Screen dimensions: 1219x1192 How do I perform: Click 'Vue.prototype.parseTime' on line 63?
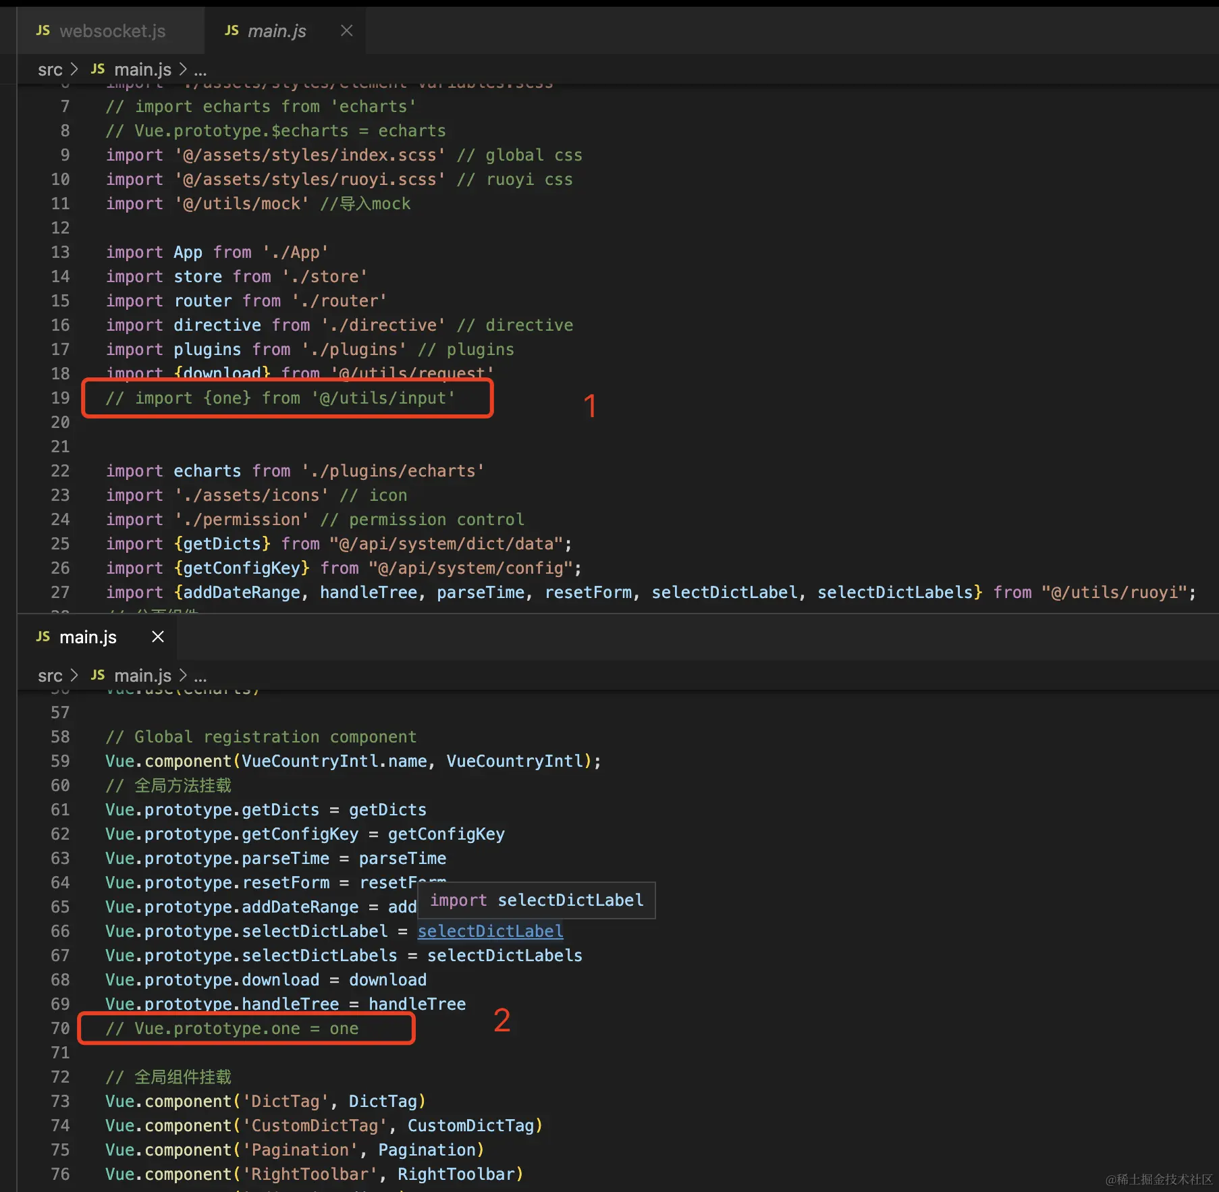click(x=217, y=859)
